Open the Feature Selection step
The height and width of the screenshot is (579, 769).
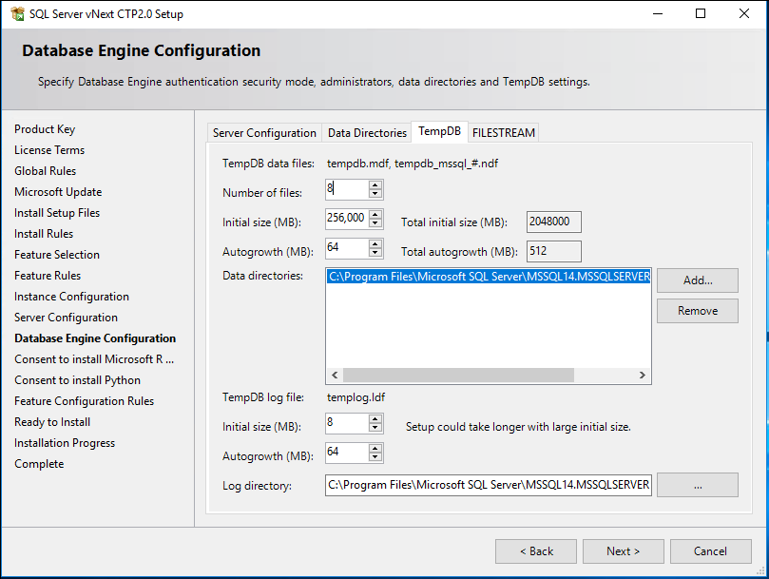[x=57, y=254]
